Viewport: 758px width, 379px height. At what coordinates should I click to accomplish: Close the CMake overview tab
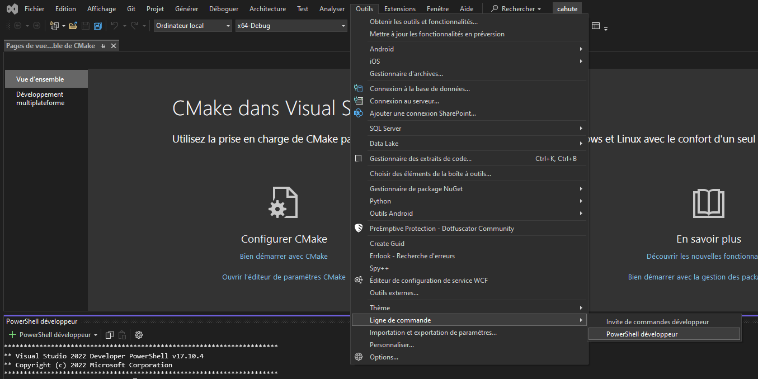114,46
